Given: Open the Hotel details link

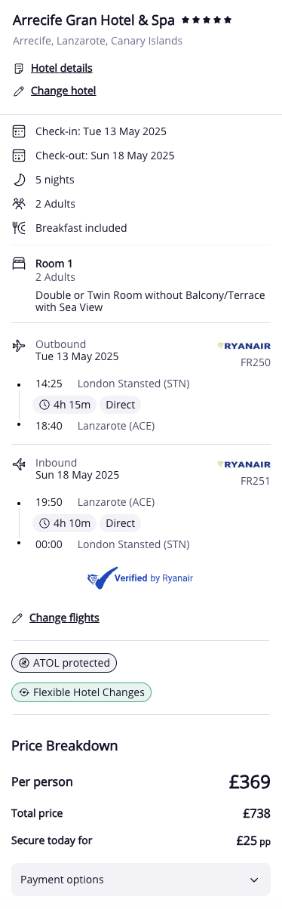Looking at the screenshot, I should click(x=62, y=69).
